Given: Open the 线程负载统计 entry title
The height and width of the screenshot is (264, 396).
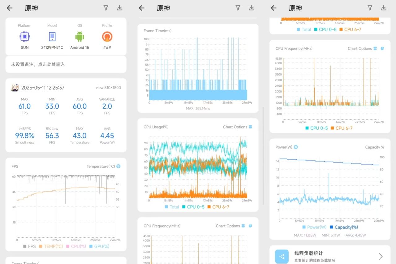Looking at the screenshot, I should click(309, 253).
